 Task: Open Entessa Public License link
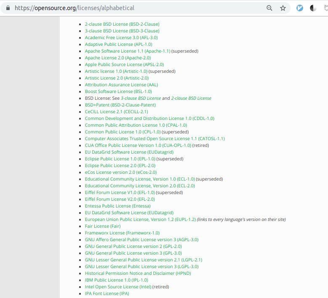(117, 206)
